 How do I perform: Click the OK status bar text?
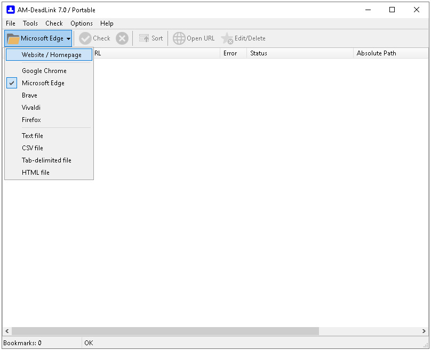click(x=89, y=343)
